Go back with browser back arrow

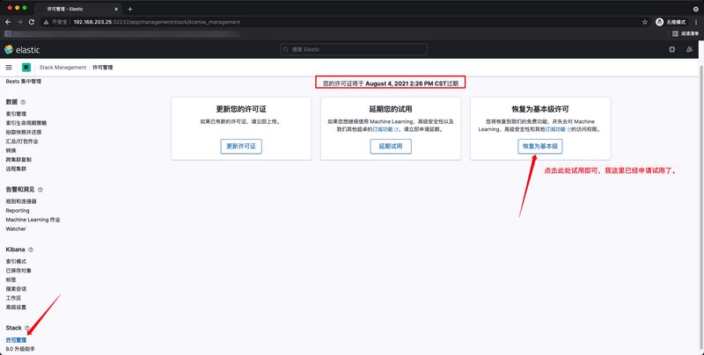(8, 22)
